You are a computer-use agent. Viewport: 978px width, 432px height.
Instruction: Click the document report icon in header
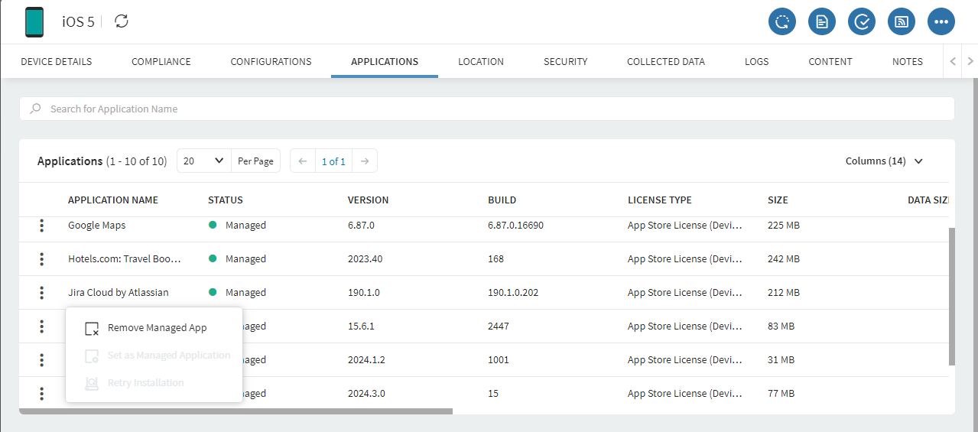point(821,21)
